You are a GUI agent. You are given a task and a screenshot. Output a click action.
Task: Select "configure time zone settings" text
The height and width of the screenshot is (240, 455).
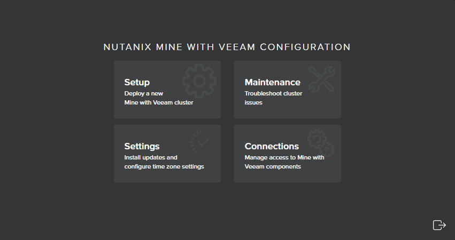(164, 166)
